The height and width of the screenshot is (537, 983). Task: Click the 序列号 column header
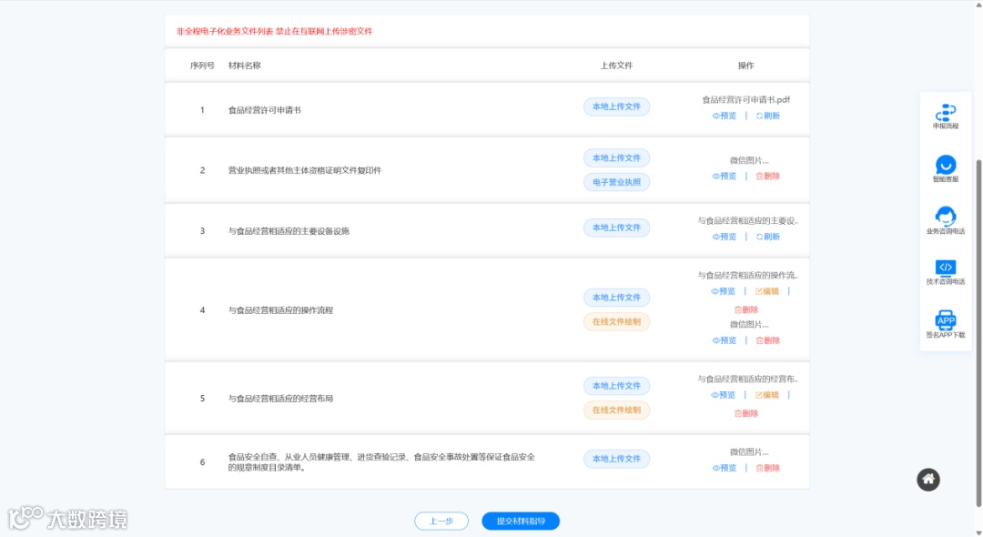(x=202, y=66)
